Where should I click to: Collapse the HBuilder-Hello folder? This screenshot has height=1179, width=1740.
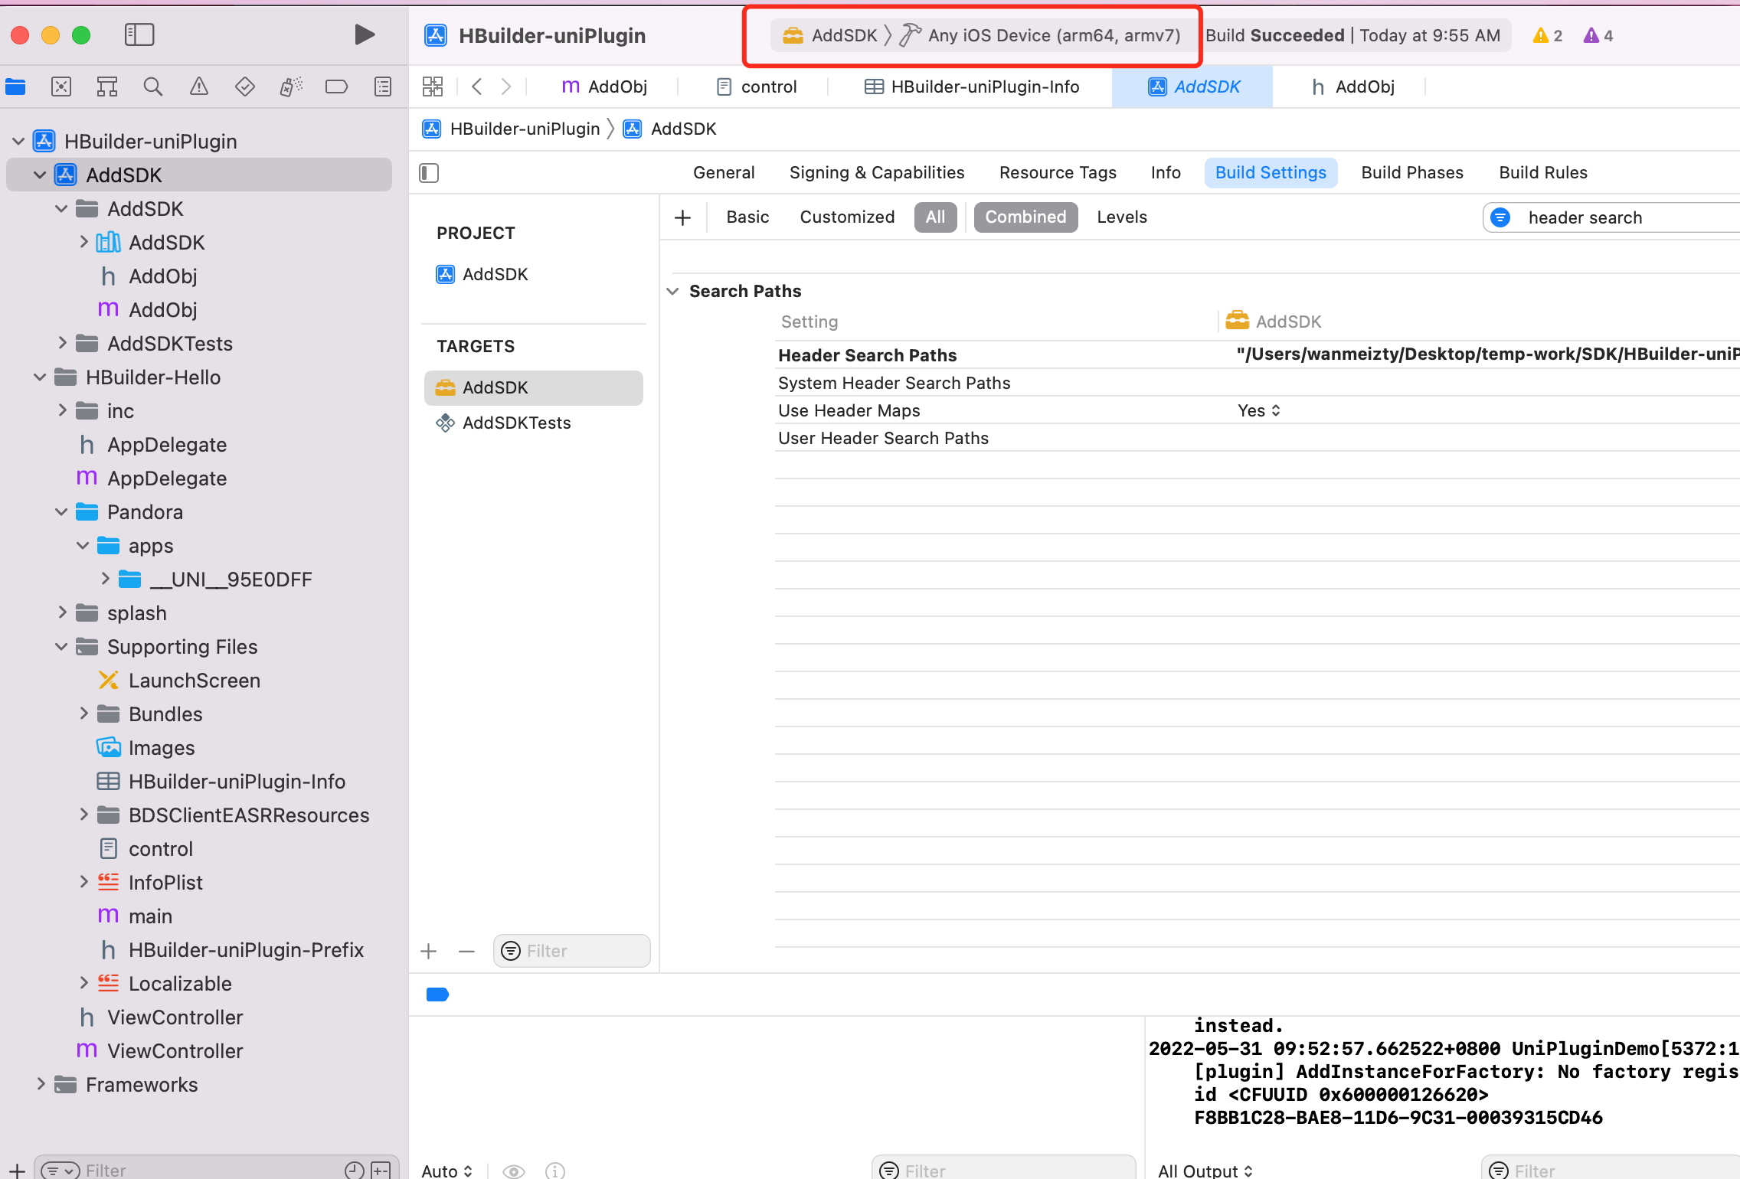point(40,377)
